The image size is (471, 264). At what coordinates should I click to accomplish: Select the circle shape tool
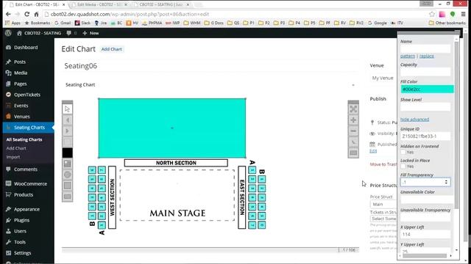pyautogui.click(x=67, y=175)
